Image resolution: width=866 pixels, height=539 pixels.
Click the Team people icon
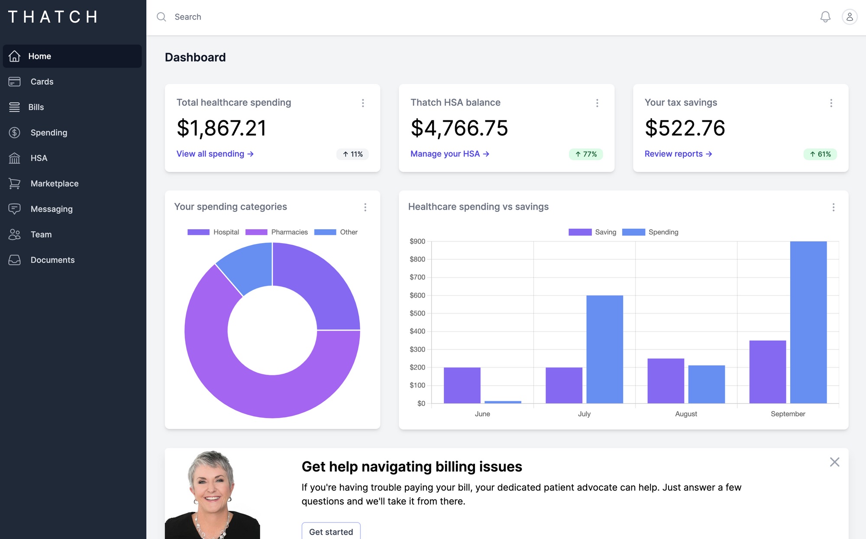[x=14, y=234]
